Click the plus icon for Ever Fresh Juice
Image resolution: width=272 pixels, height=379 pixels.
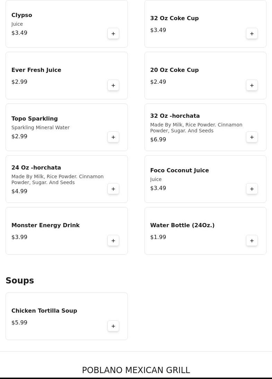pyautogui.click(x=113, y=85)
